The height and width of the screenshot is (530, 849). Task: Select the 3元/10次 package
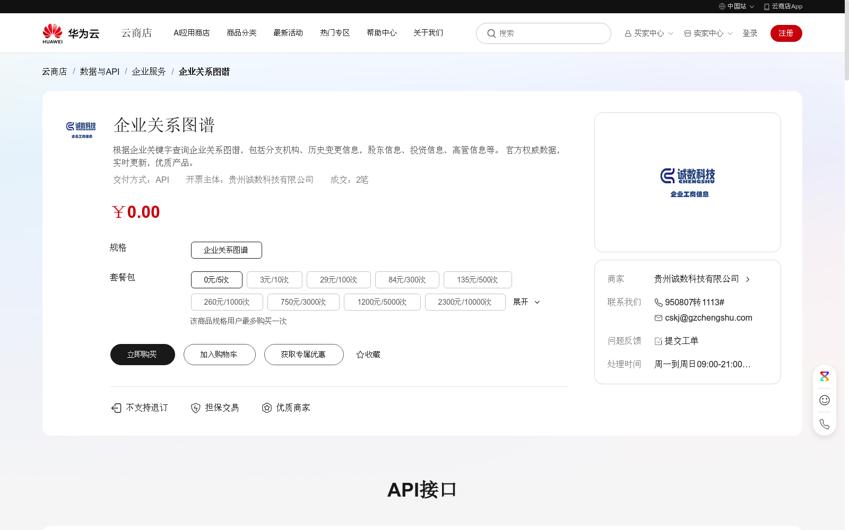coord(274,280)
